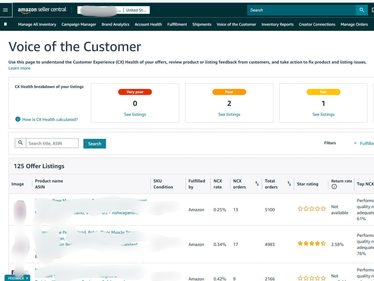Go to Manage Orders

[x=354, y=24]
